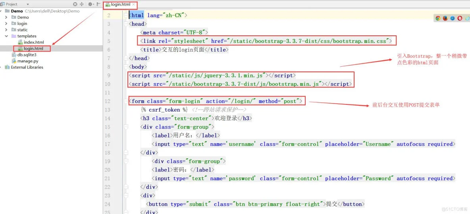Select index.html in project tree
Screen dimensions: 470x214
coord(34,42)
